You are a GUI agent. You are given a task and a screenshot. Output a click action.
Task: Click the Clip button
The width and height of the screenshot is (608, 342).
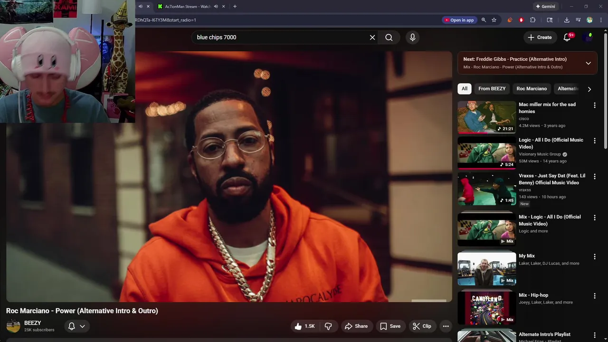422,326
